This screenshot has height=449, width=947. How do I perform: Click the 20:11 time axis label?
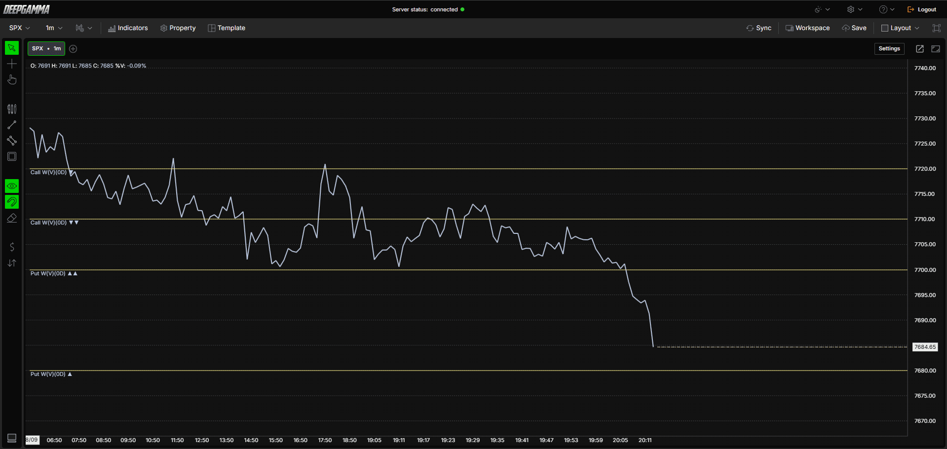(x=645, y=440)
